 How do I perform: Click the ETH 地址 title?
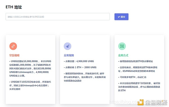pos(14,7)
